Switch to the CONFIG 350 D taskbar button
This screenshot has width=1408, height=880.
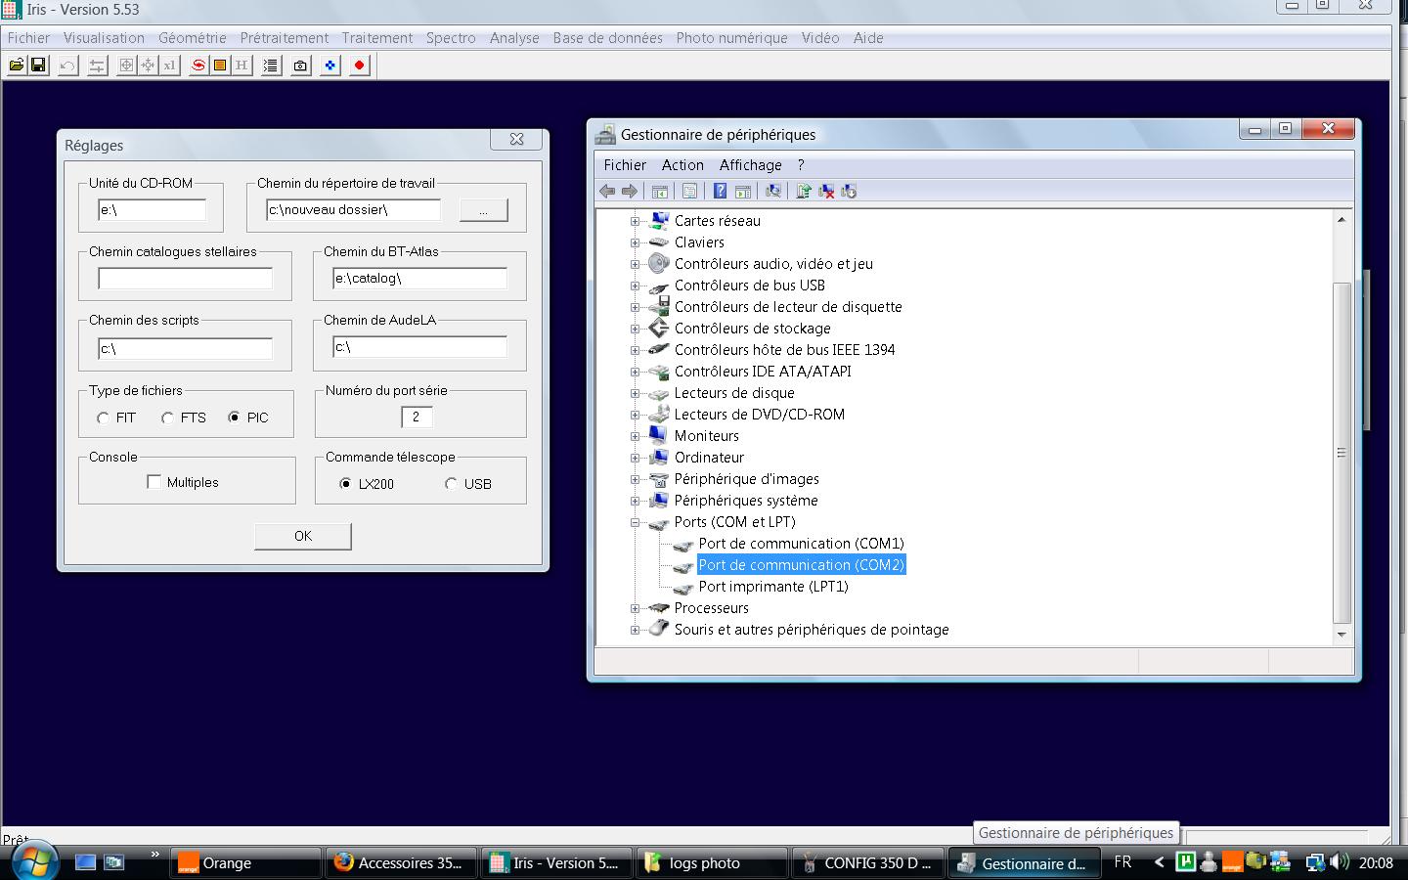pos(868,863)
